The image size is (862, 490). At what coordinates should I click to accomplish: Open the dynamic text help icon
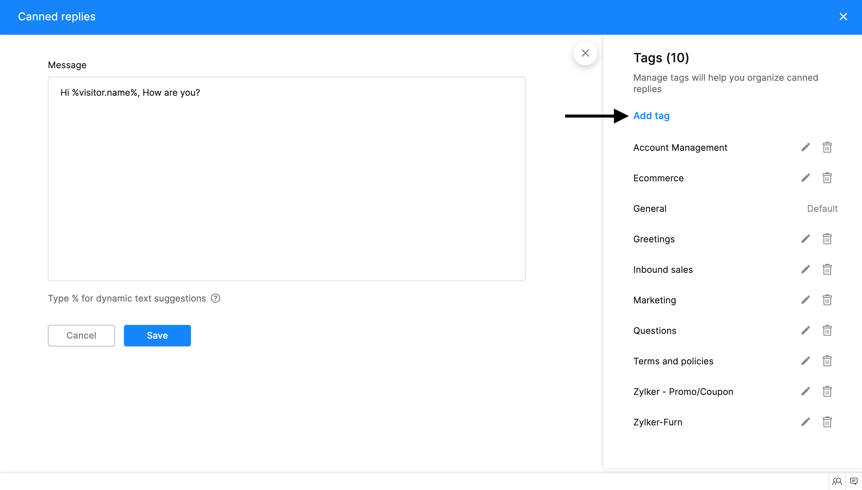click(x=215, y=299)
